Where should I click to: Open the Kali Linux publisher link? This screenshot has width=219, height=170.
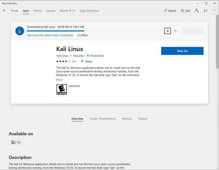pyautogui.click(x=62, y=56)
